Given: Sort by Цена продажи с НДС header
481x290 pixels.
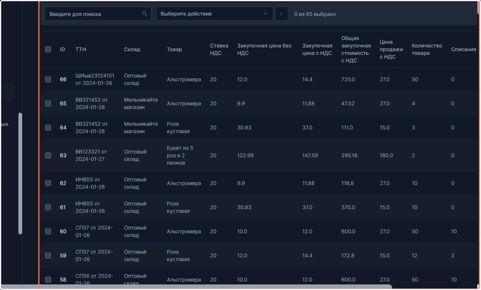Looking at the screenshot, I should pos(391,49).
